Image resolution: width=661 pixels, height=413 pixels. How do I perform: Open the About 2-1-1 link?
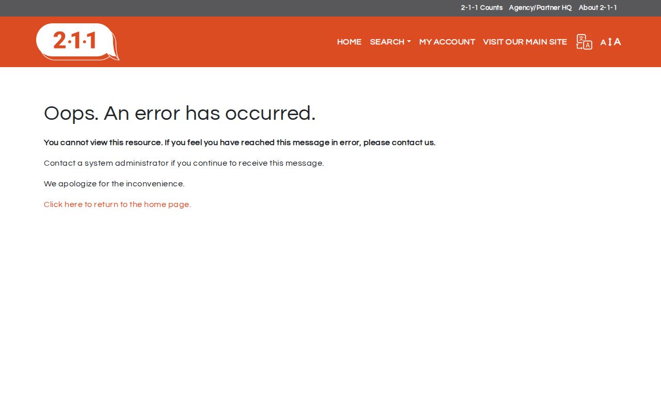(x=598, y=8)
